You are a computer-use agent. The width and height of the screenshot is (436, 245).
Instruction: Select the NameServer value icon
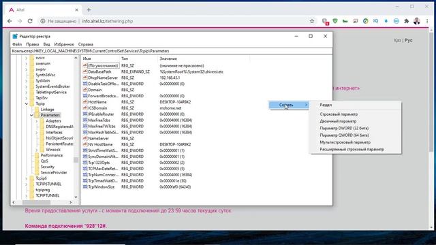tap(85, 138)
